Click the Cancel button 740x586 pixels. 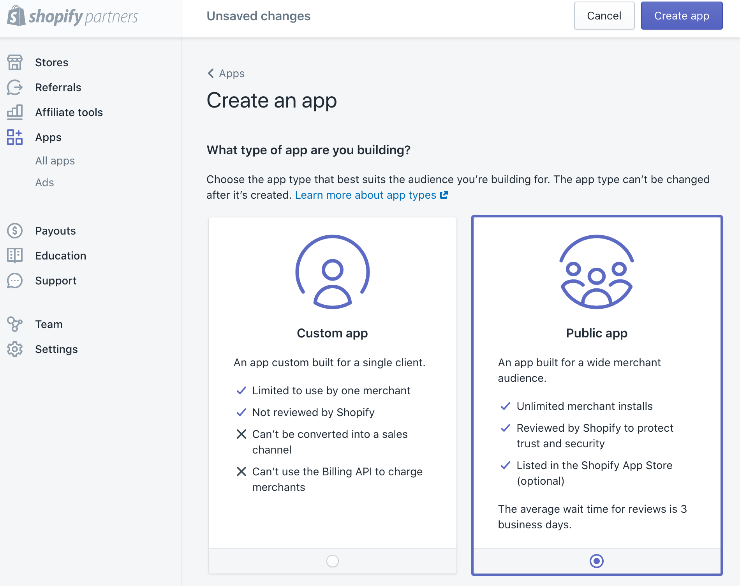pos(604,16)
